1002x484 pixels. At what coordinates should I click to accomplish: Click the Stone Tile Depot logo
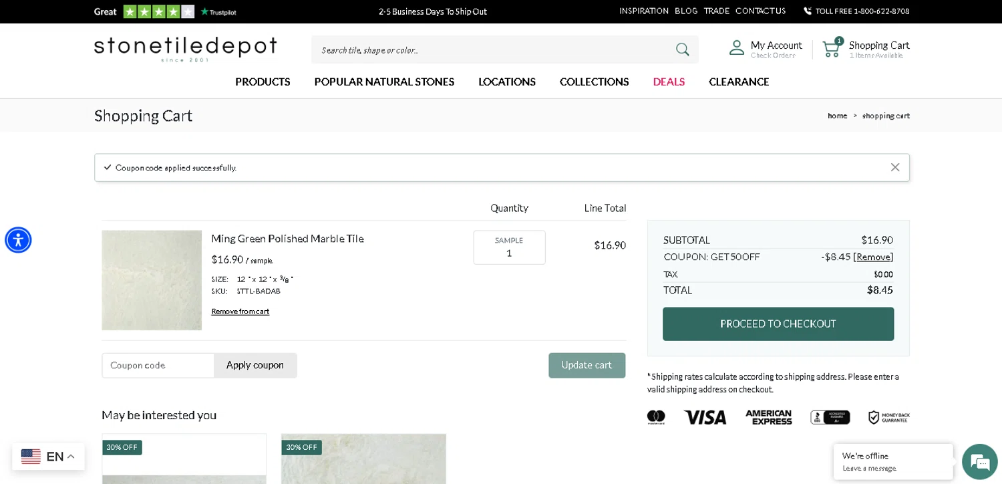(x=185, y=49)
